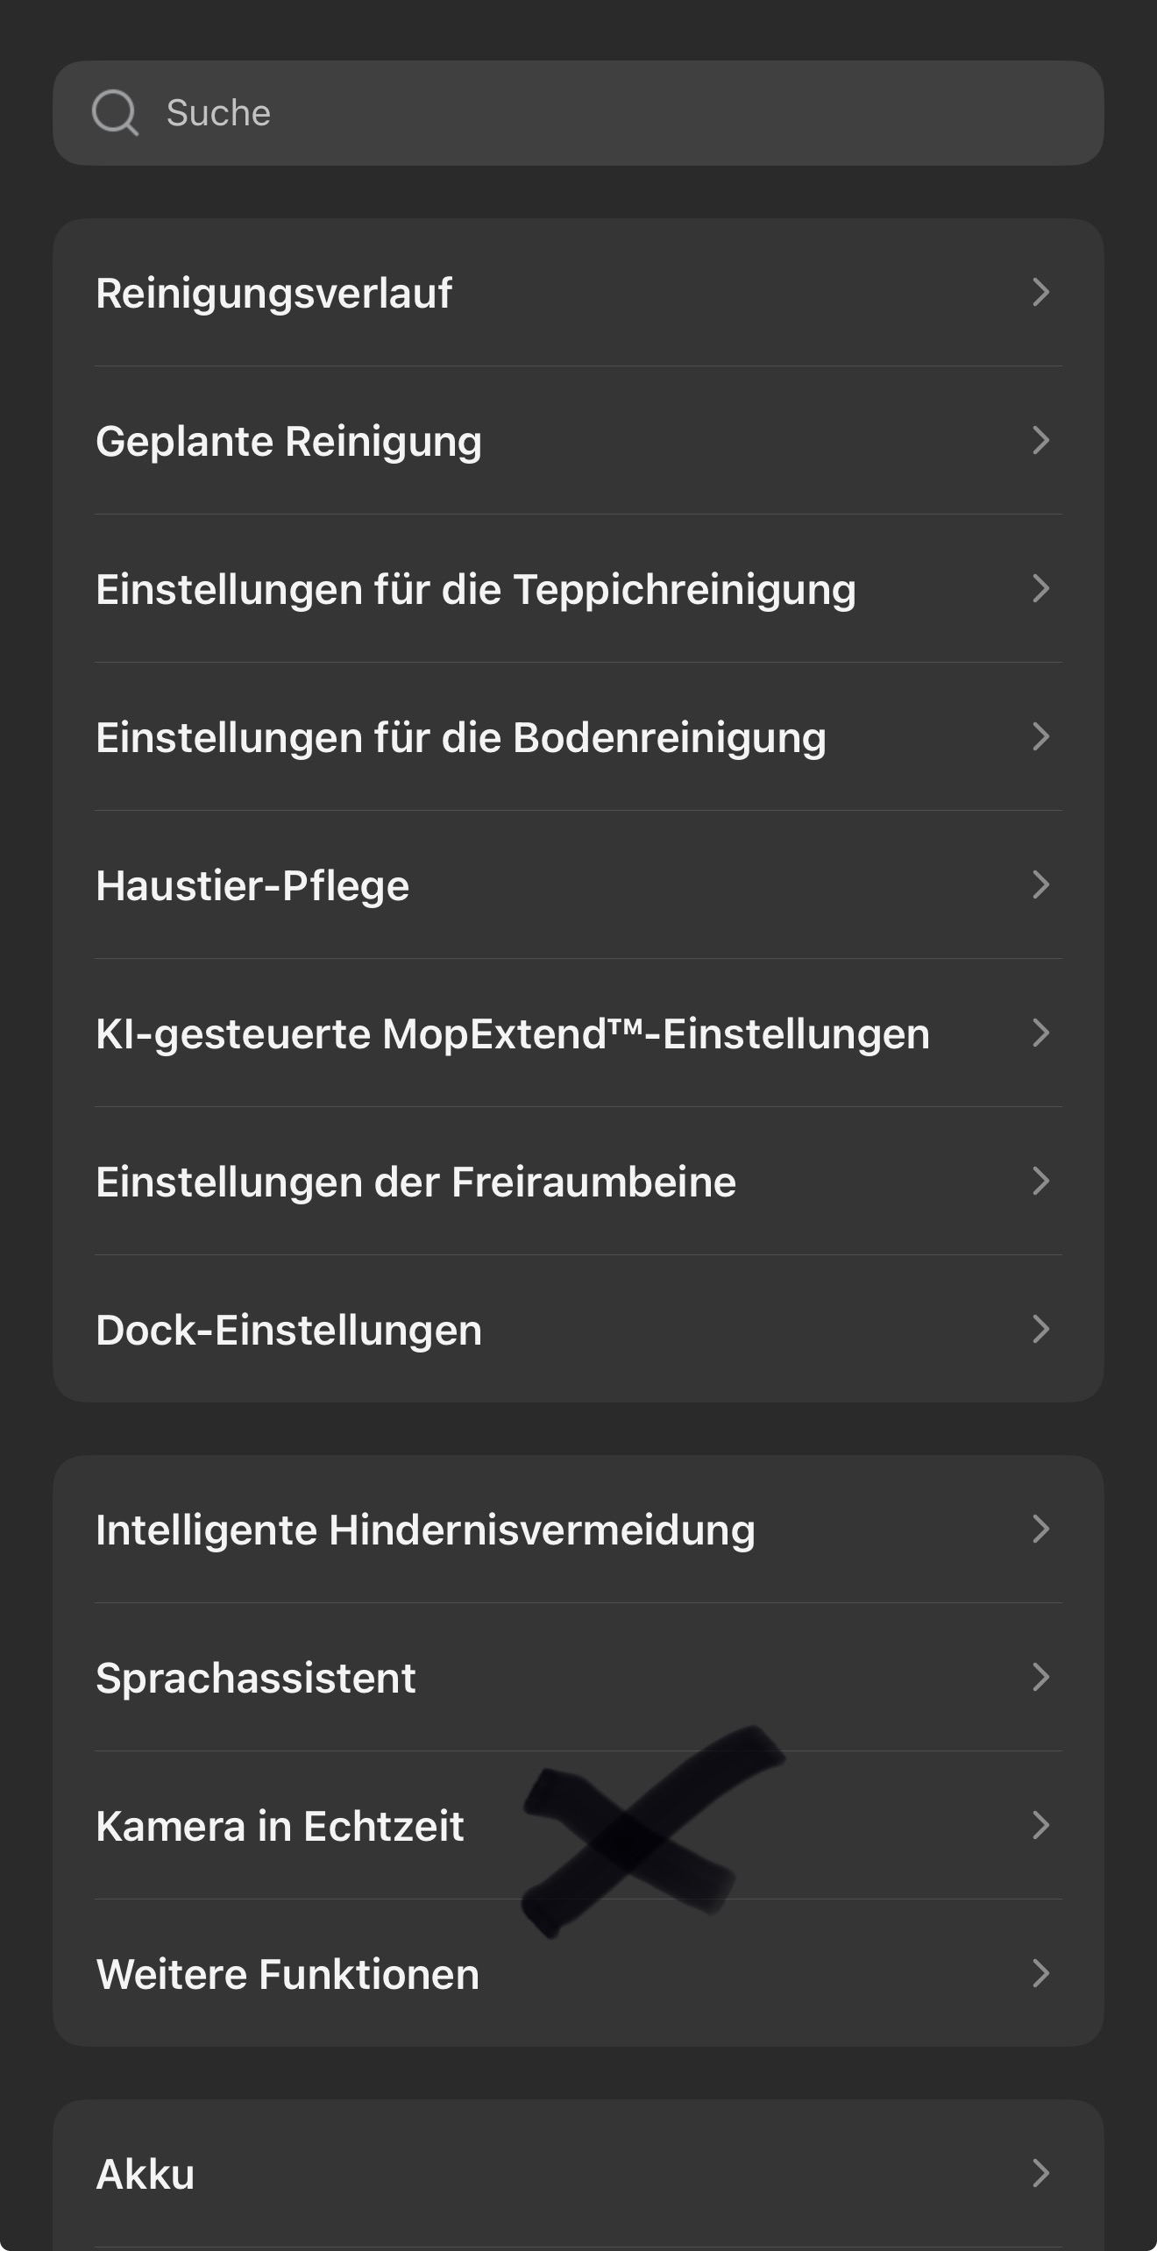Expand Sprachassistent via its chevron arrow
This screenshot has height=2251, width=1157.
[x=1040, y=1677]
